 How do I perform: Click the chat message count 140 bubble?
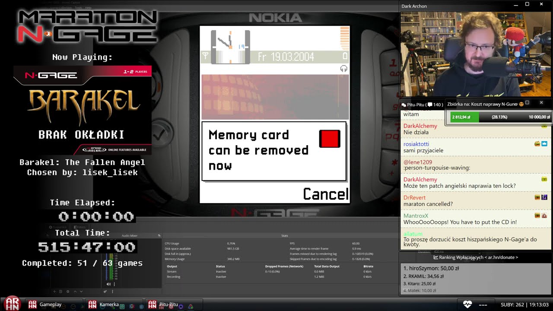435,105
